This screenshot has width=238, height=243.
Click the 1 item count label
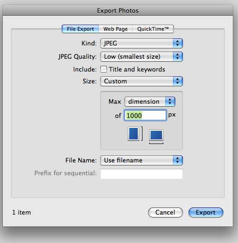pyautogui.click(x=21, y=212)
